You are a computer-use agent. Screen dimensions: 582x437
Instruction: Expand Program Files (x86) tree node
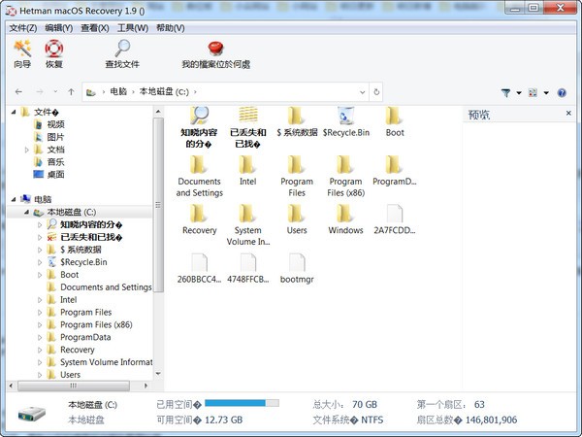[40, 324]
